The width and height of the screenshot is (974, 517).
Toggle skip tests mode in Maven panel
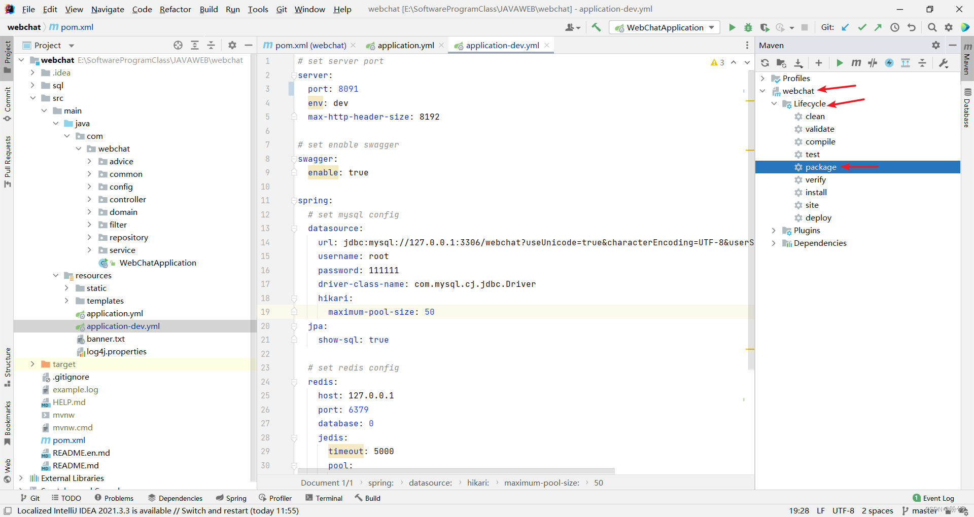889,63
